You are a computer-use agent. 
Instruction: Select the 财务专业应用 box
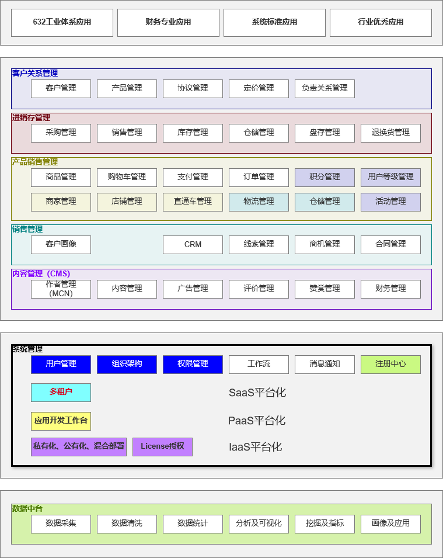168,23
